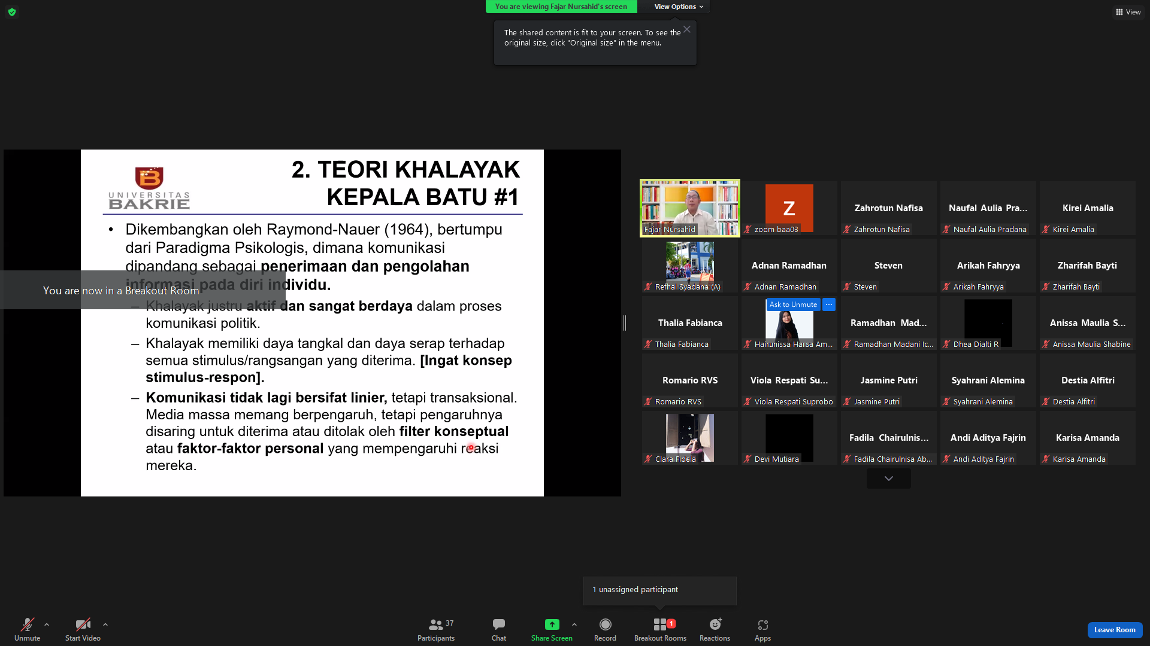Click the muted mic icon on Andi Aditya Fajrin's tile
The width and height of the screenshot is (1150, 646).
(x=946, y=459)
